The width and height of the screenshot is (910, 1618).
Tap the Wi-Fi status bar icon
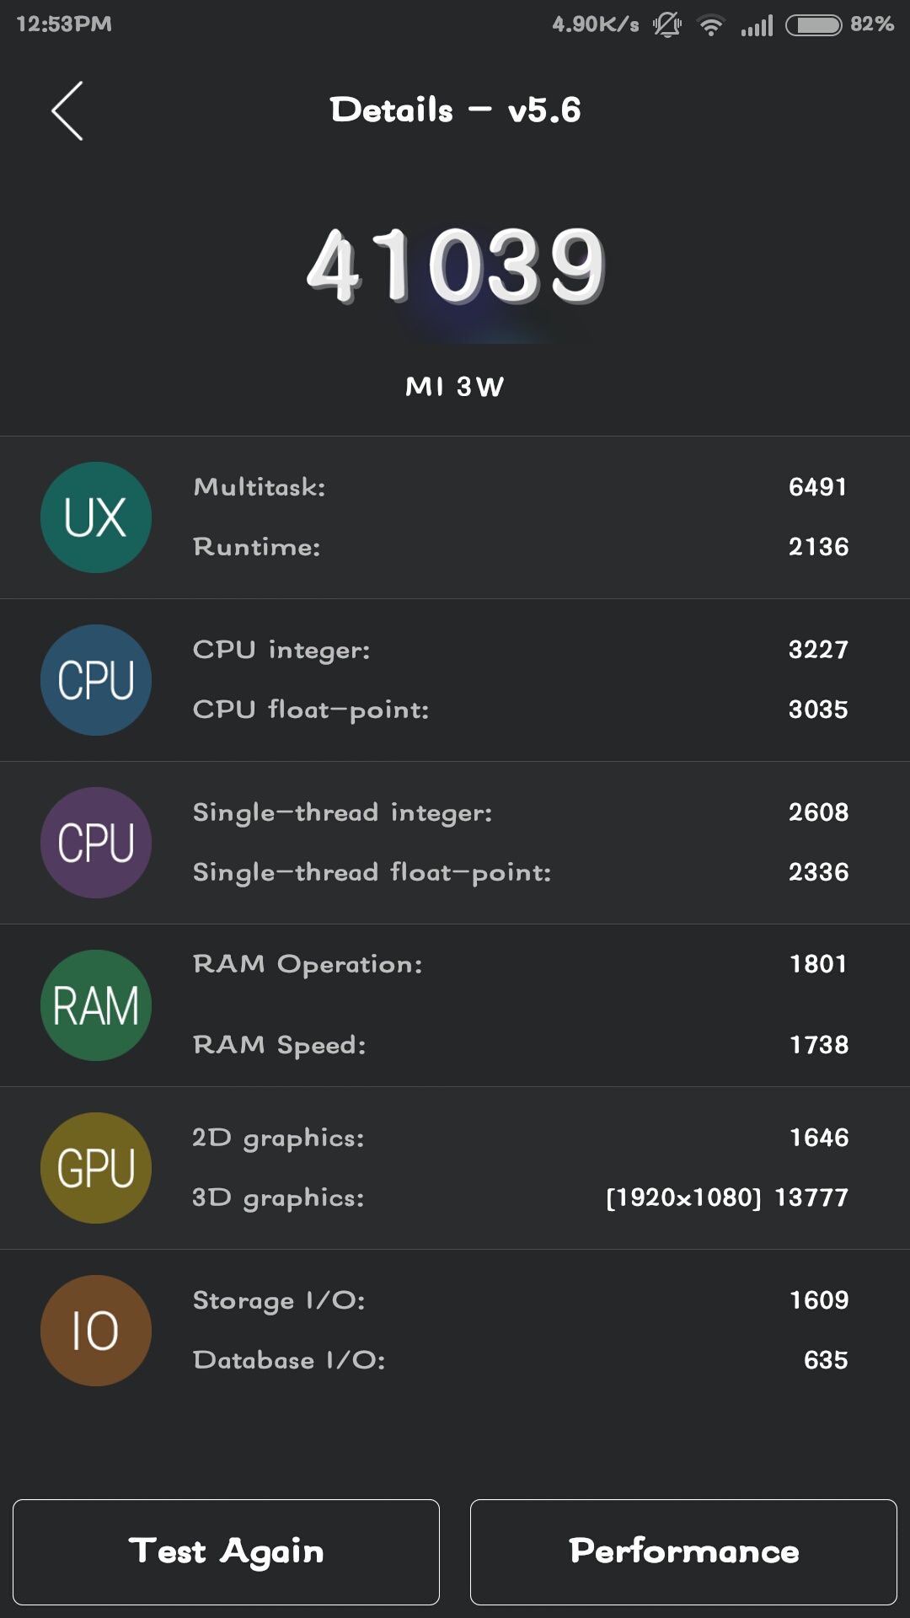pyautogui.click(x=711, y=25)
